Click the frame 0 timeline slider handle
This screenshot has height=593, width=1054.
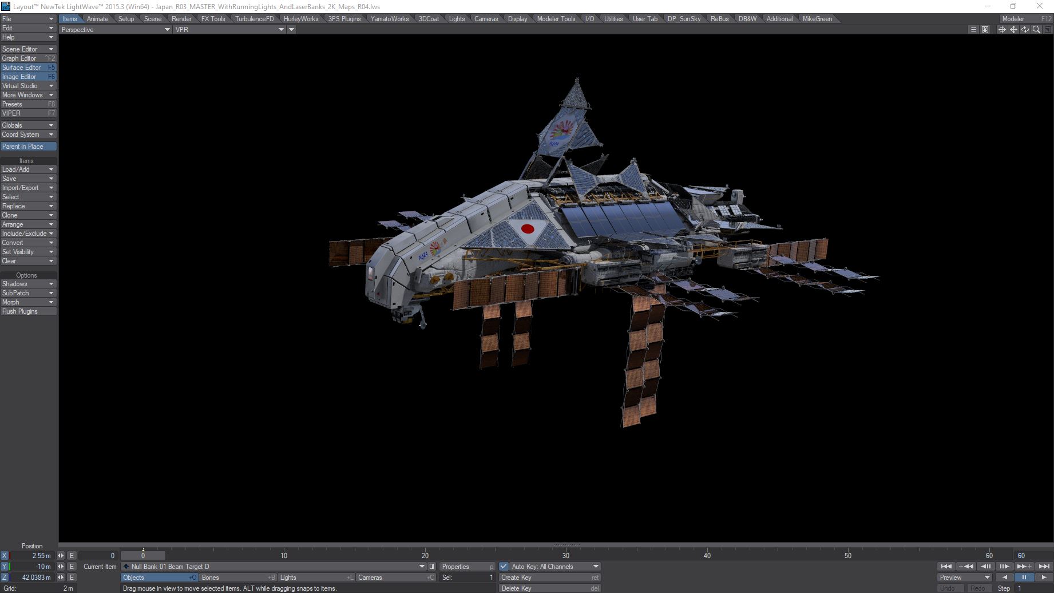143,556
